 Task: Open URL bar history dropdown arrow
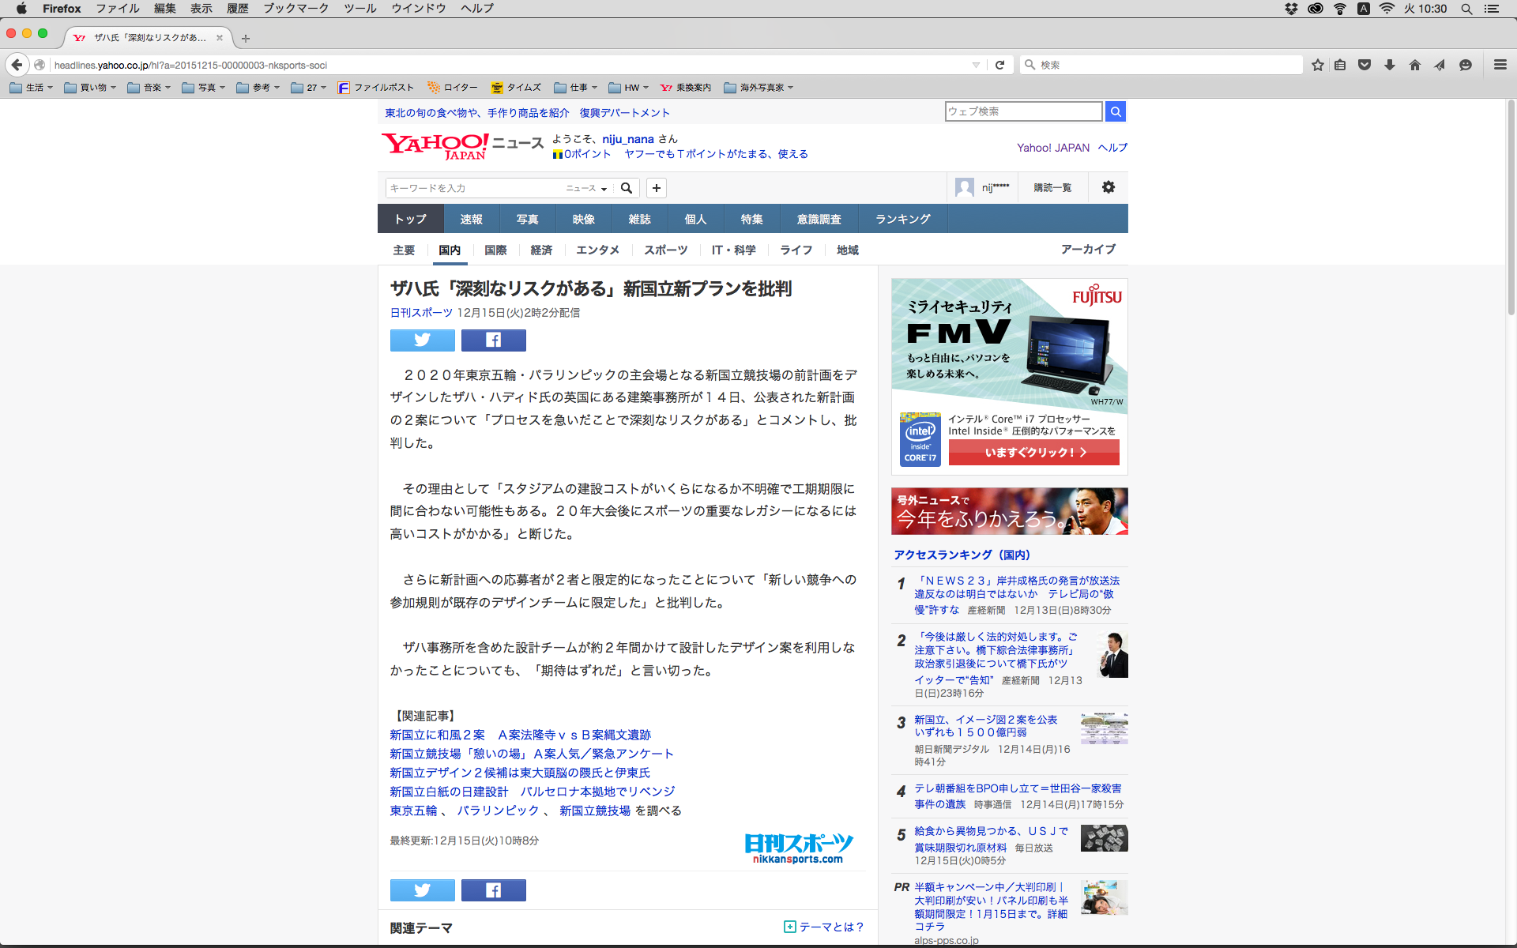[976, 65]
